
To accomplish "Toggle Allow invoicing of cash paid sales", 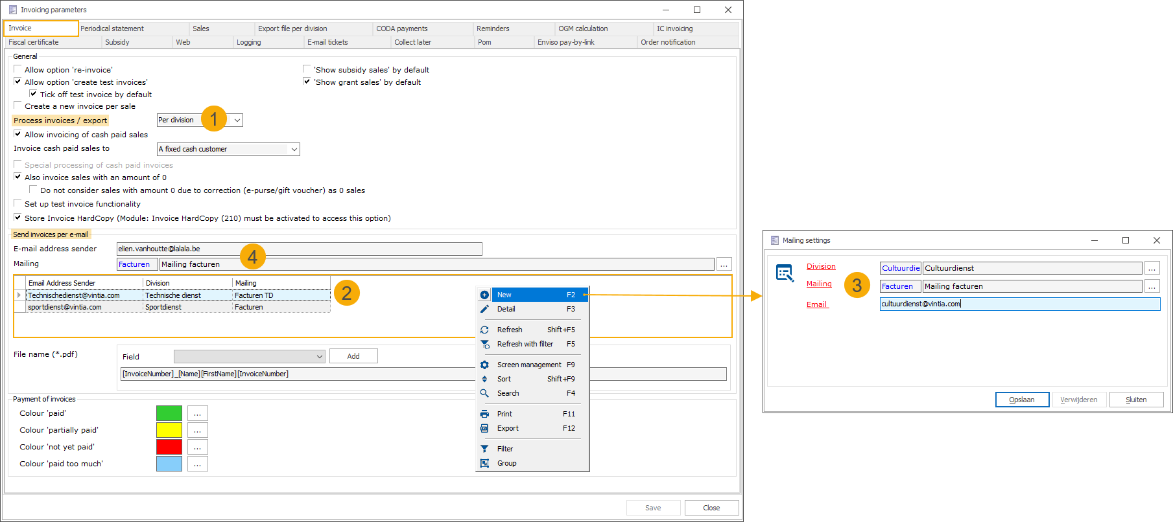I will point(18,134).
